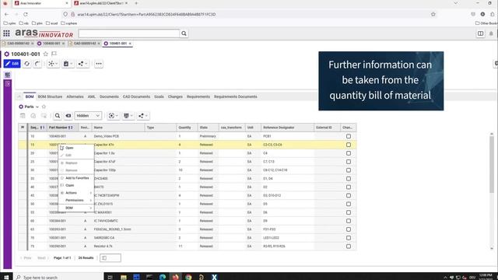The image size is (498, 280).
Task: Expand BOM submenu in context menu
Action: pos(76,208)
